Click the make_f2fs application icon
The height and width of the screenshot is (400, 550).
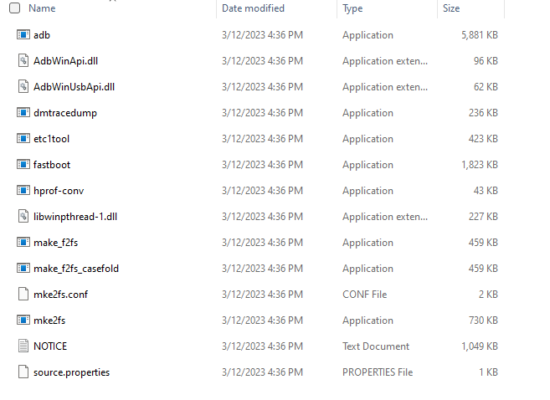[23, 243]
